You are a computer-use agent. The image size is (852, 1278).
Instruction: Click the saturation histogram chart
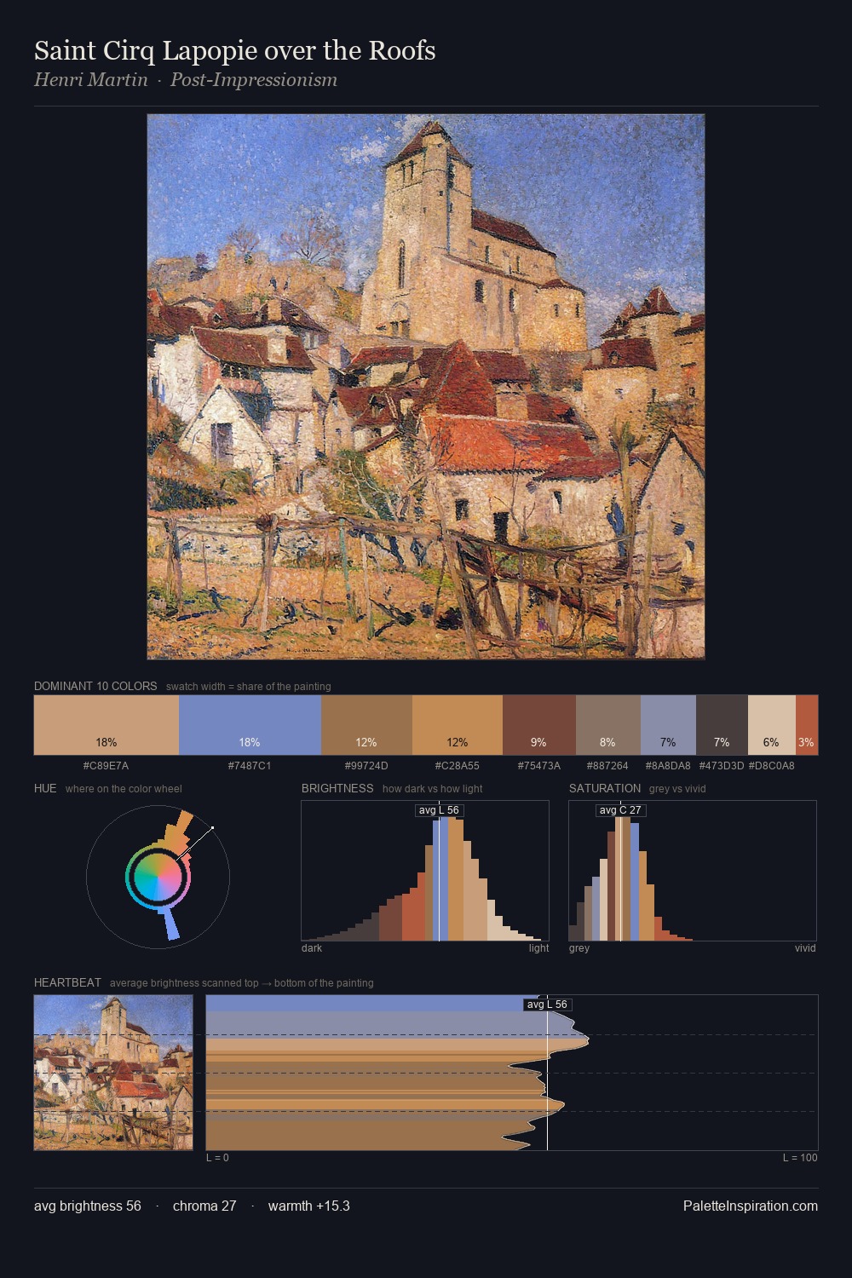(x=693, y=871)
